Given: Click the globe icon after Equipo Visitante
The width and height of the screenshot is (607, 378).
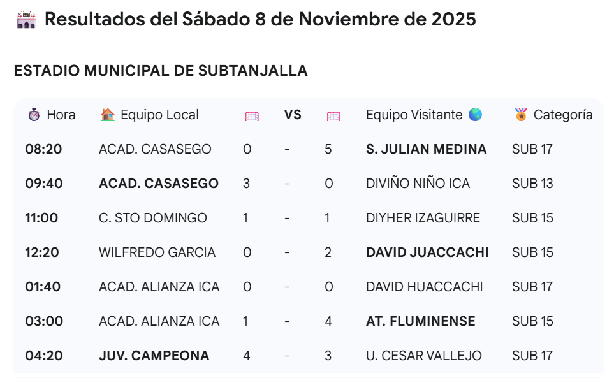Looking at the screenshot, I should point(476,115).
